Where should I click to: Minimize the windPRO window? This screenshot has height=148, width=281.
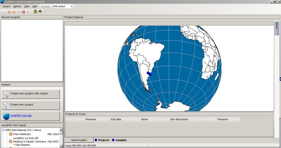272,2
